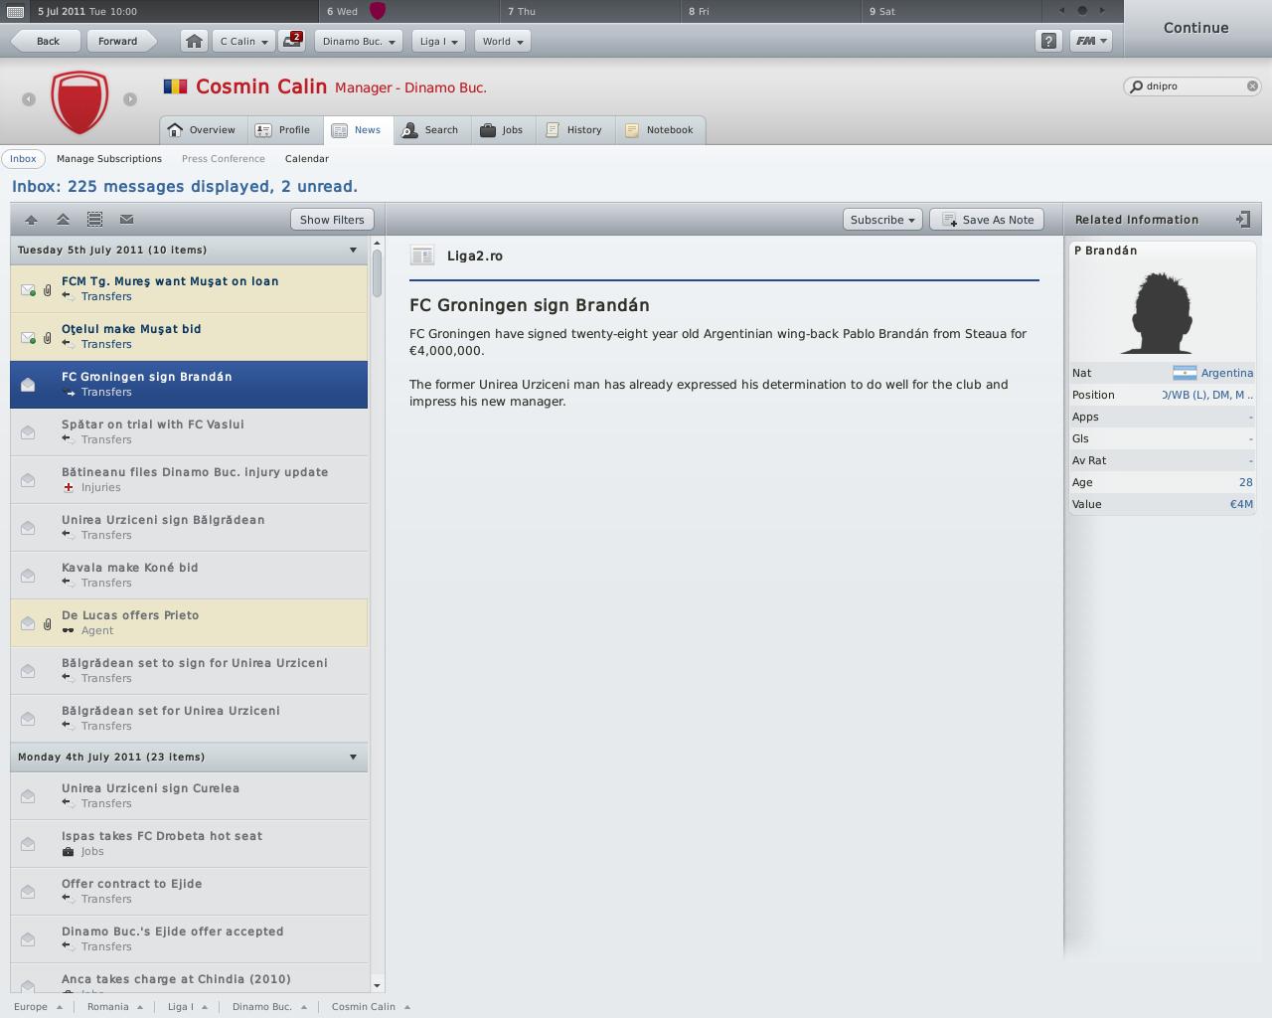Click the help question mark icon
The image size is (1272, 1018).
point(1048,41)
